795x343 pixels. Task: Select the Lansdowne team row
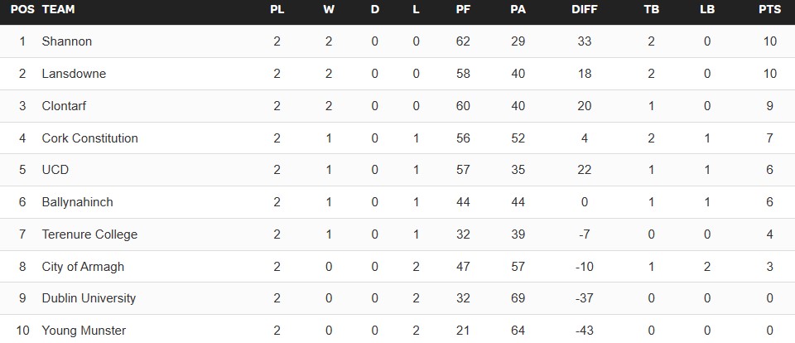click(x=74, y=74)
